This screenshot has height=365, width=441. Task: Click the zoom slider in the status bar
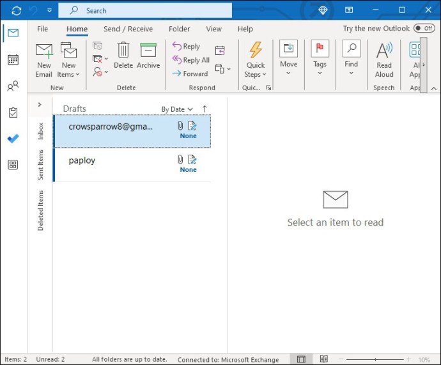click(375, 359)
